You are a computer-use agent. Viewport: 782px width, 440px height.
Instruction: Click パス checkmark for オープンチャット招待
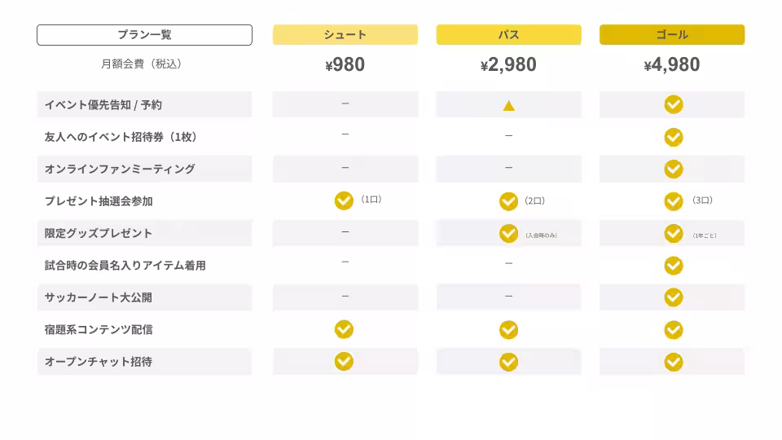[x=508, y=362]
